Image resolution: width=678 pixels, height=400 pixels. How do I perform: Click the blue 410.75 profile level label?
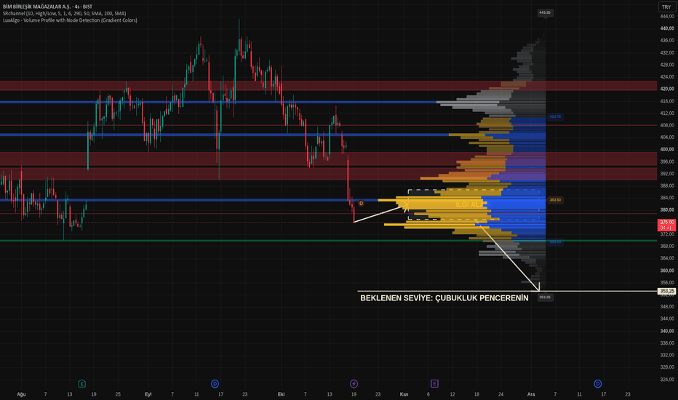pyautogui.click(x=555, y=117)
